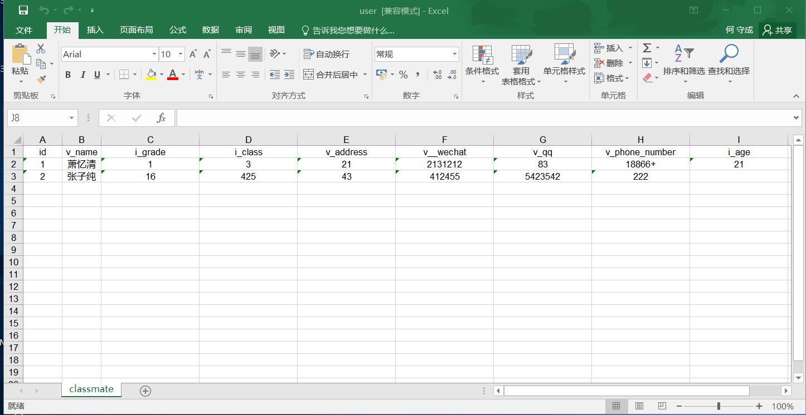This screenshot has width=806, height=415.
Task: Click the AutoSum sigma icon
Action: pyautogui.click(x=647, y=48)
